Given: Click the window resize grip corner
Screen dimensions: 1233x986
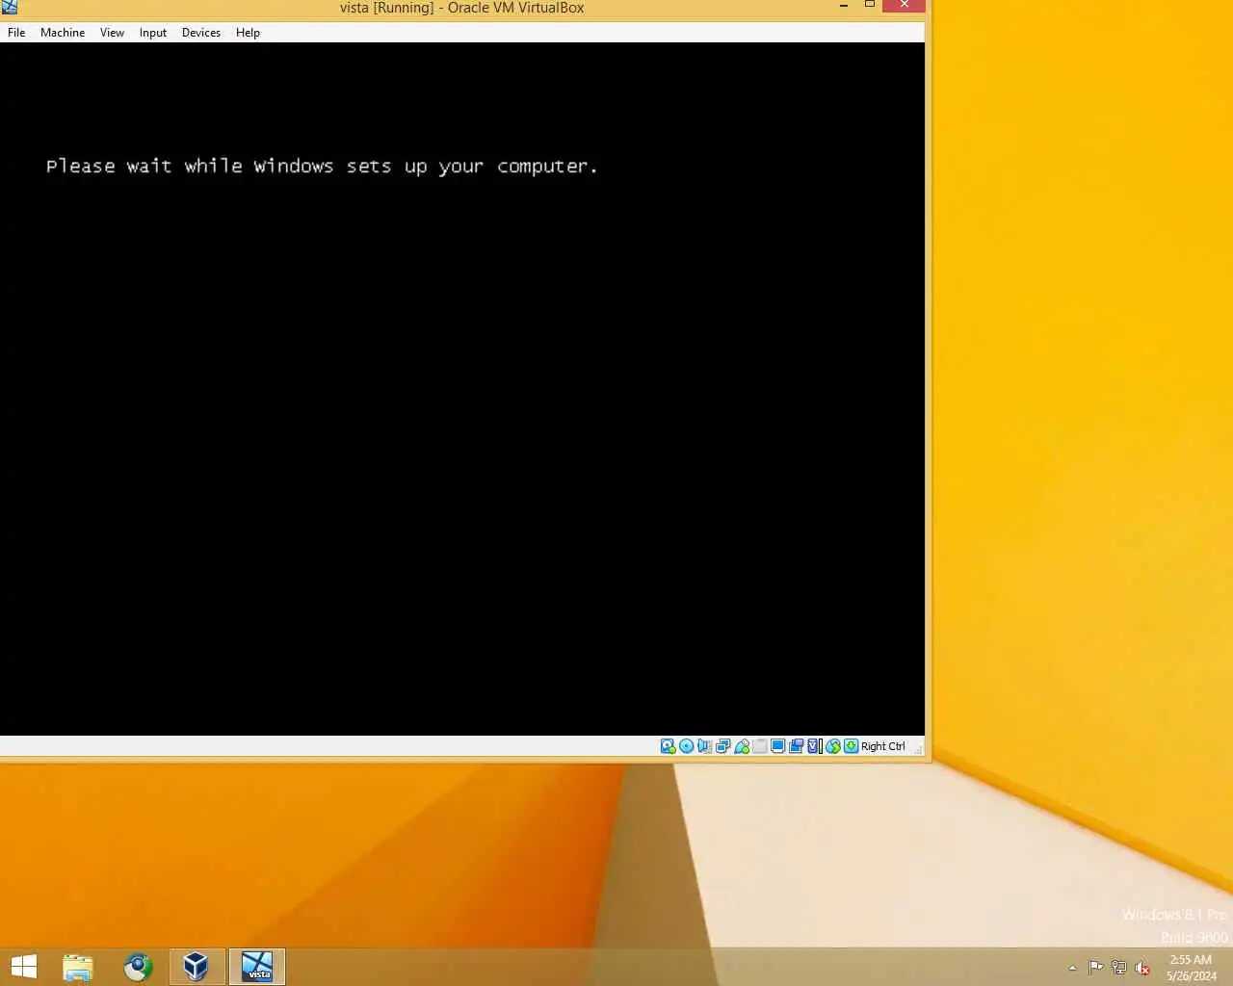Looking at the screenshot, I should click(918, 749).
